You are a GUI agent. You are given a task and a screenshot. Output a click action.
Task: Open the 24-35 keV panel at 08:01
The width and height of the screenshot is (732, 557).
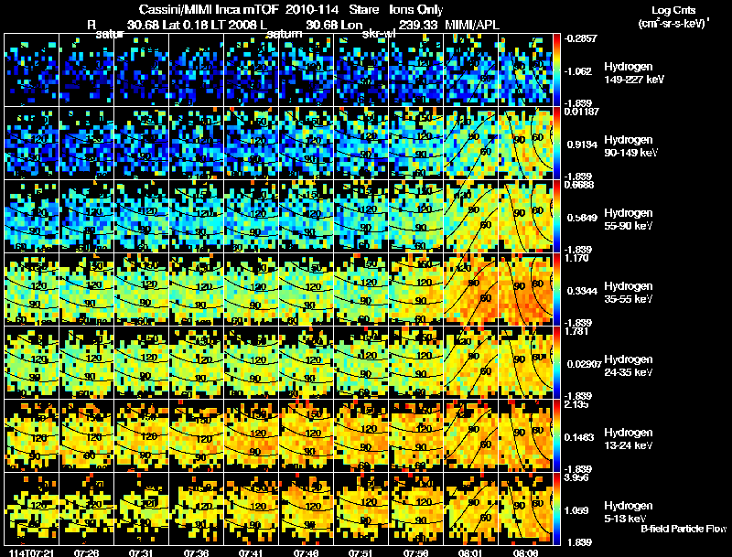tap(471, 362)
